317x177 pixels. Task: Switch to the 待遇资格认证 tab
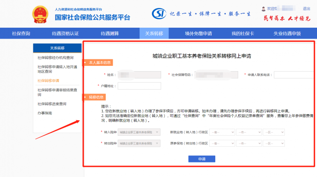pyautogui.click(x=65, y=33)
